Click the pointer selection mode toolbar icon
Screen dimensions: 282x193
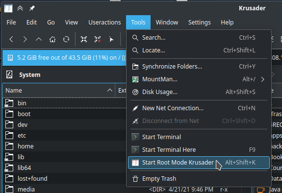tap(111, 39)
